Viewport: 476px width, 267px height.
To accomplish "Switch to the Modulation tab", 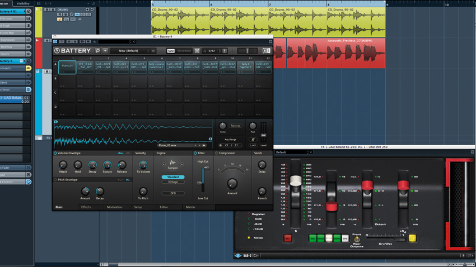I will pos(114,207).
